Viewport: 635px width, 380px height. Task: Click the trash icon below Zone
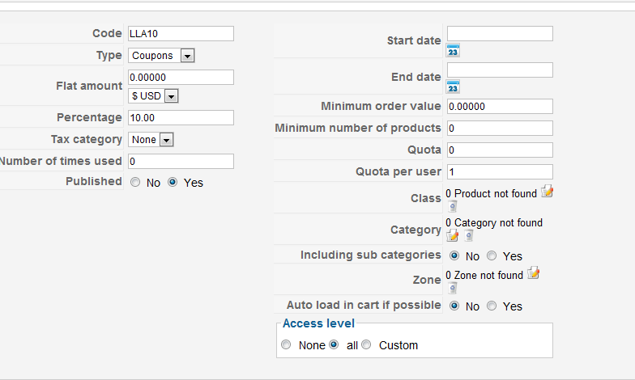pos(453,288)
